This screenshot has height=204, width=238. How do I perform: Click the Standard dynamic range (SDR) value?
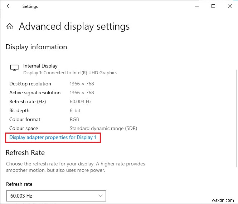[103, 128]
